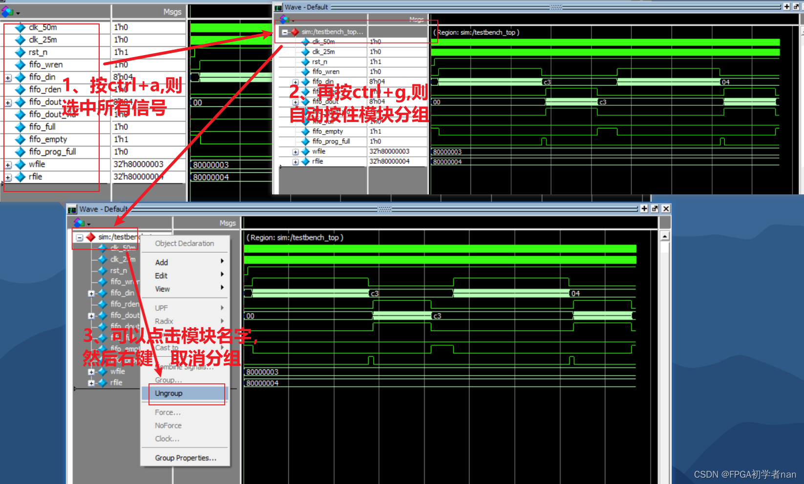
Task: Click plus button in top-right Wave title bar
Action: [x=786, y=7]
